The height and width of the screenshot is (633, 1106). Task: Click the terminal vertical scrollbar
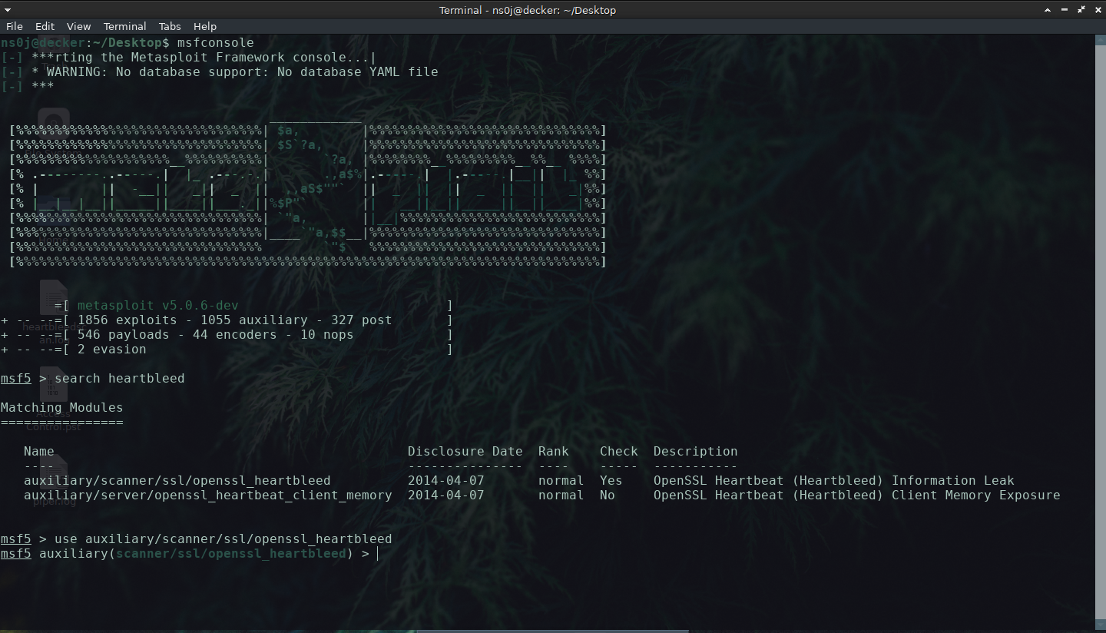(x=1101, y=330)
